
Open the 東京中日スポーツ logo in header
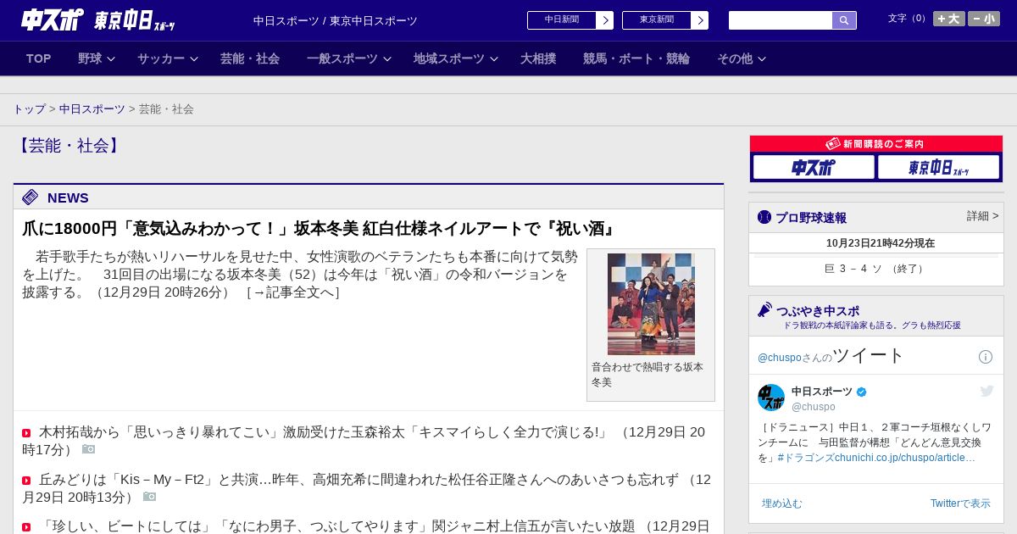(134, 20)
